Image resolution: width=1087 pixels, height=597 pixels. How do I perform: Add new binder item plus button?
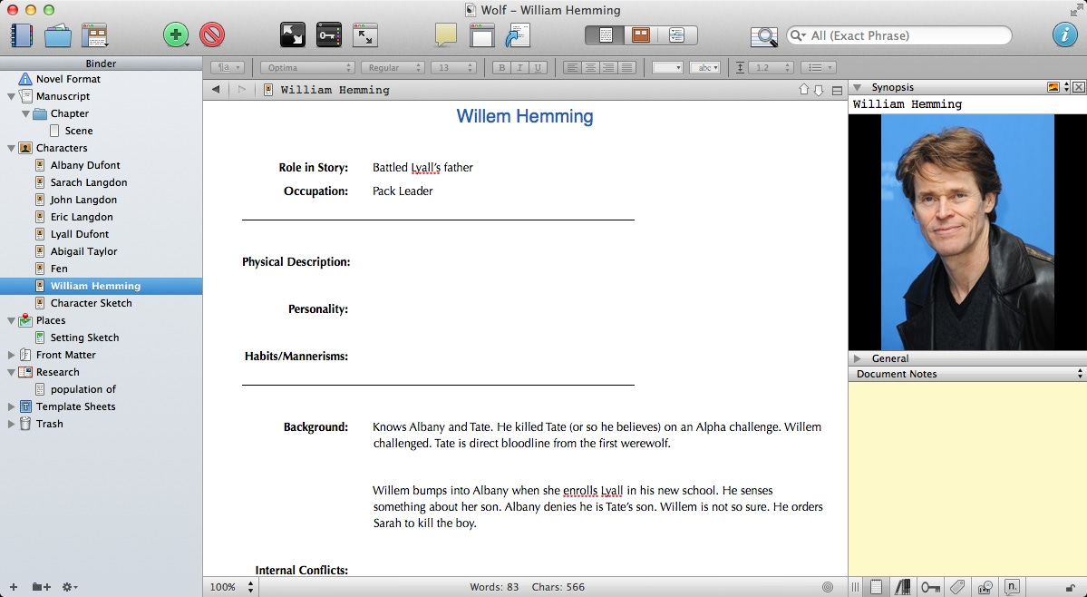(x=14, y=587)
